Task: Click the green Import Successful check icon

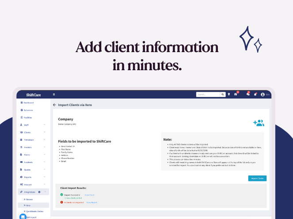Action: (x=62, y=195)
